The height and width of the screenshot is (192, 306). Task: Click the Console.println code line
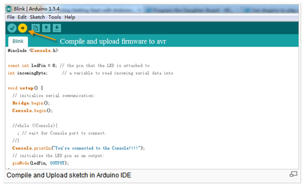pyautogui.click(x=79, y=148)
